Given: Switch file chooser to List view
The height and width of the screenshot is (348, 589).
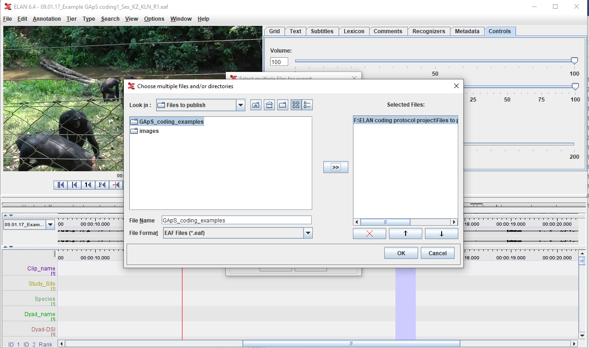Looking at the screenshot, I should (x=296, y=105).
